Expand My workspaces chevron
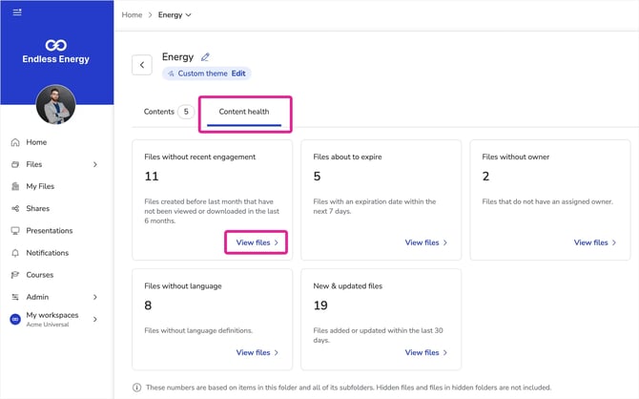This screenshot has height=399, width=639. point(95,319)
